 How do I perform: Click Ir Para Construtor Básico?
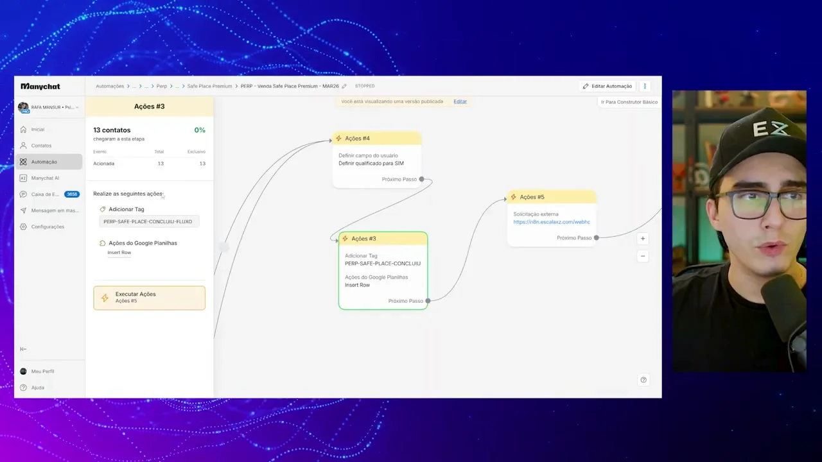coord(629,102)
